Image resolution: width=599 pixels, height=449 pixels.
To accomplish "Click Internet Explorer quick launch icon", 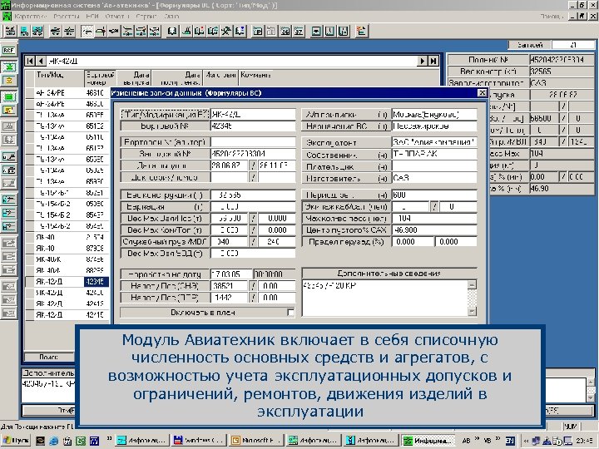I will point(53,441).
